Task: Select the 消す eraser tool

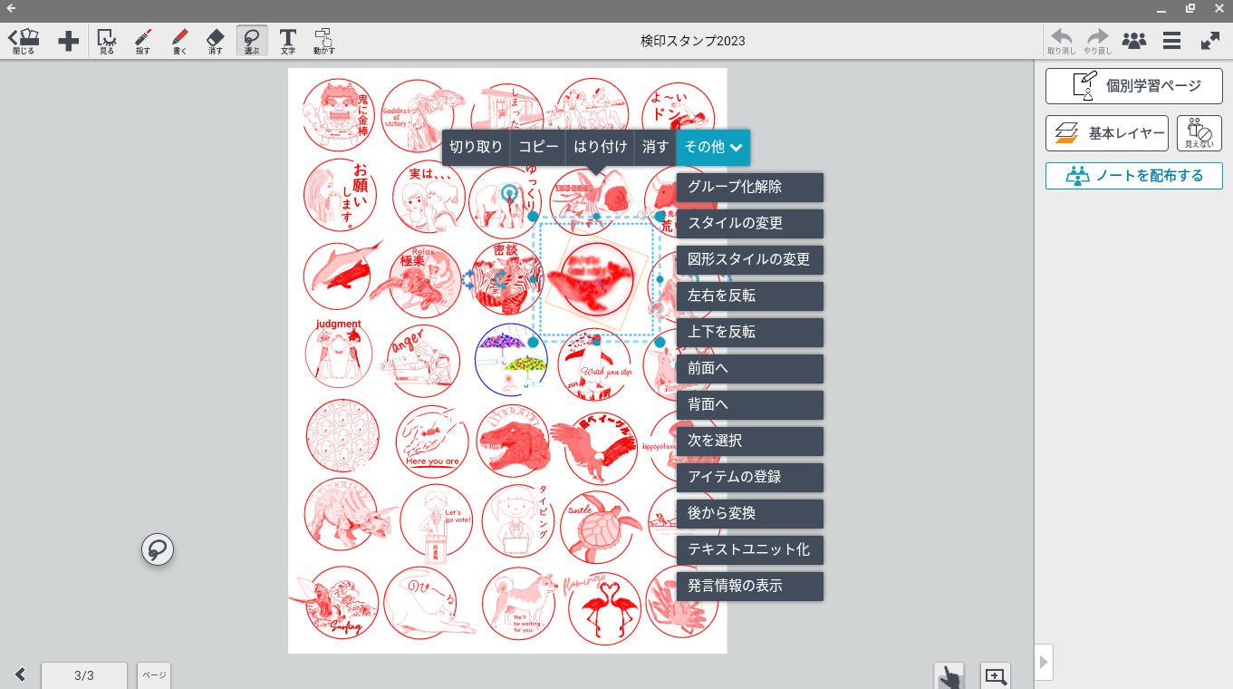Action: click(x=215, y=41)
